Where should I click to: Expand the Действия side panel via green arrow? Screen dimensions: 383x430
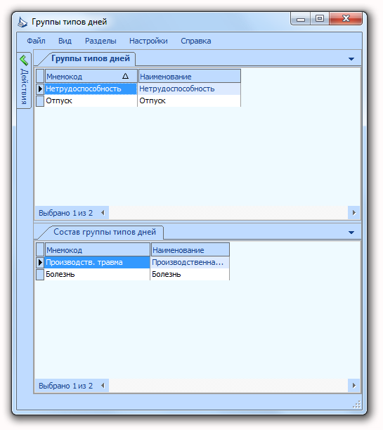(24, 60)
